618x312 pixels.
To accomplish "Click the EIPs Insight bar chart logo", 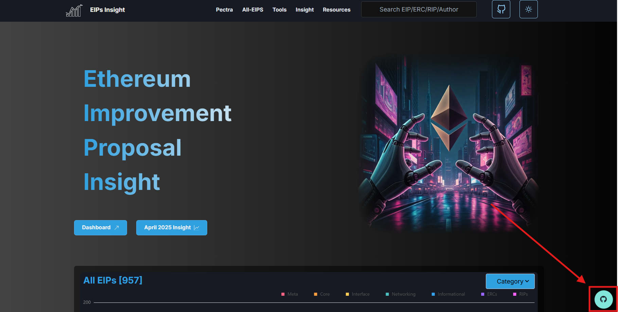I will coord(74,10).
